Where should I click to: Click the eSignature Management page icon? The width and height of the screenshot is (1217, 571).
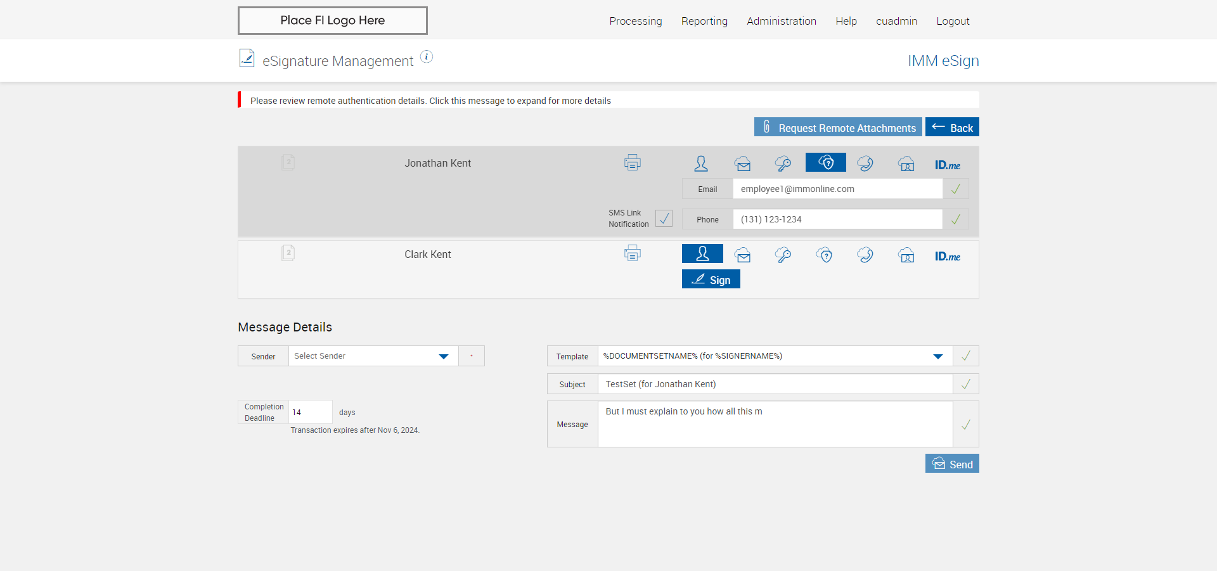coord(247,58)
